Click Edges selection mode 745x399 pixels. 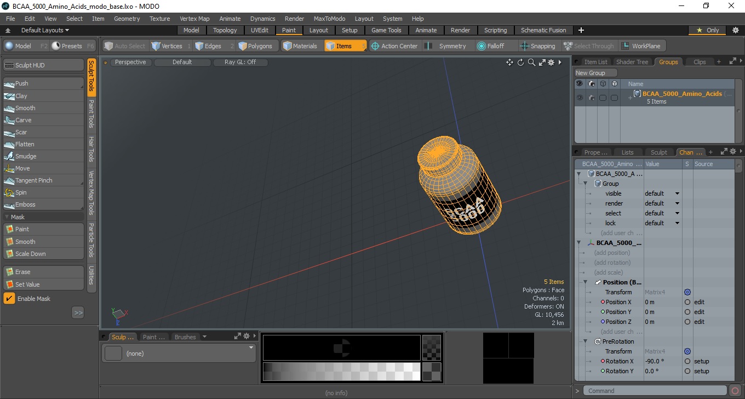pyautogui.click(x=214, y=46)
